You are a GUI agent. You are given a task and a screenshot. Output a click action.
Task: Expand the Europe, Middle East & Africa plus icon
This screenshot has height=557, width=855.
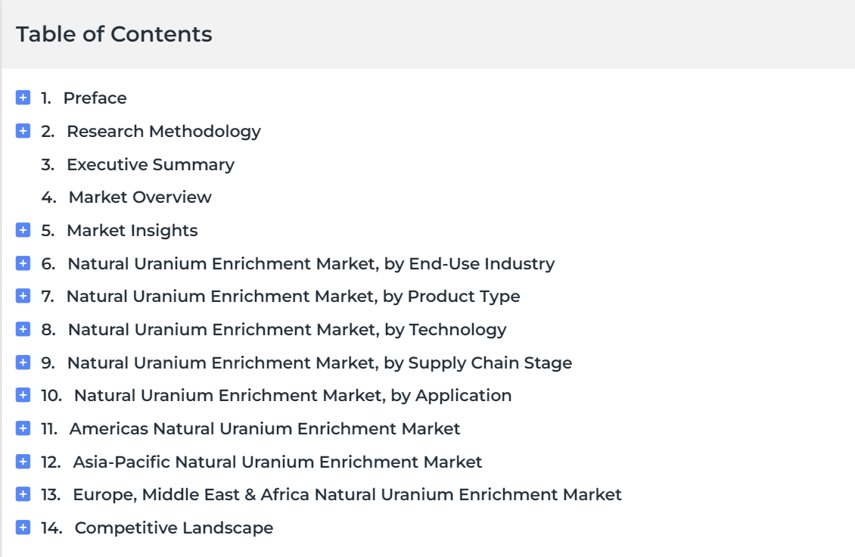point(23,494)
